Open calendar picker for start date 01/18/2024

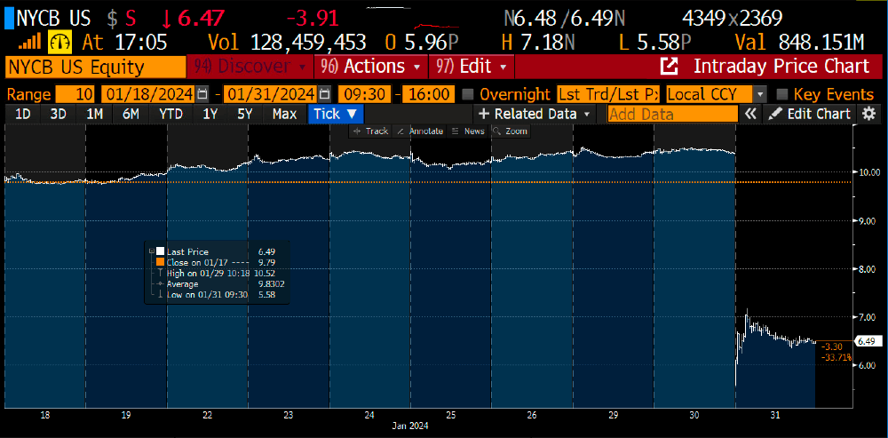click(x=202, y=94)
